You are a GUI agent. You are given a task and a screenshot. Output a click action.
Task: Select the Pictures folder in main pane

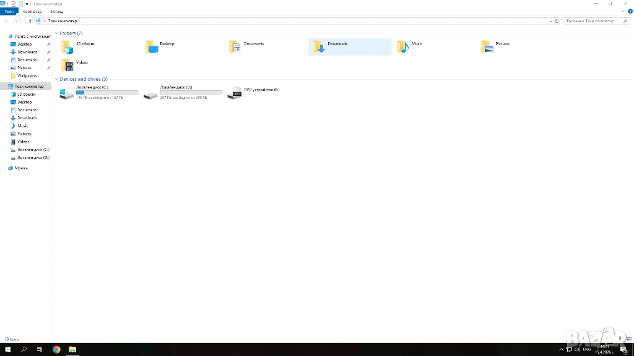pyautogui.click(x=487, y=47)
